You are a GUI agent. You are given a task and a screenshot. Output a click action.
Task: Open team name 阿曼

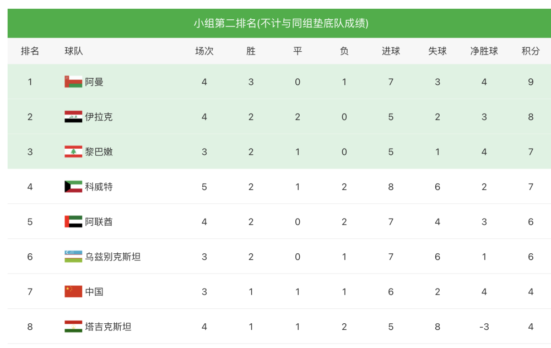94,82
